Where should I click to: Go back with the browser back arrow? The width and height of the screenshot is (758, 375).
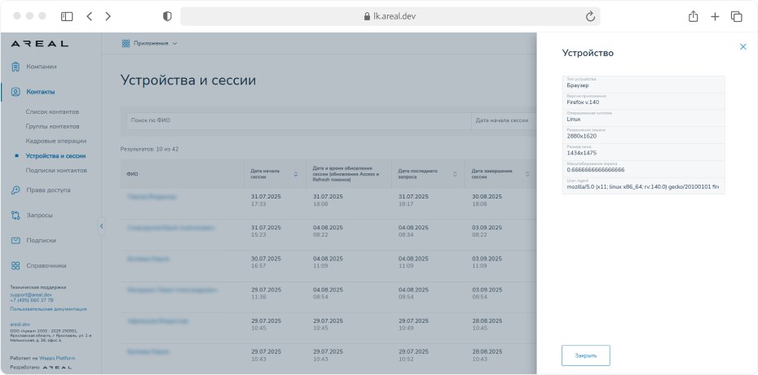click(x=89, y=16)
